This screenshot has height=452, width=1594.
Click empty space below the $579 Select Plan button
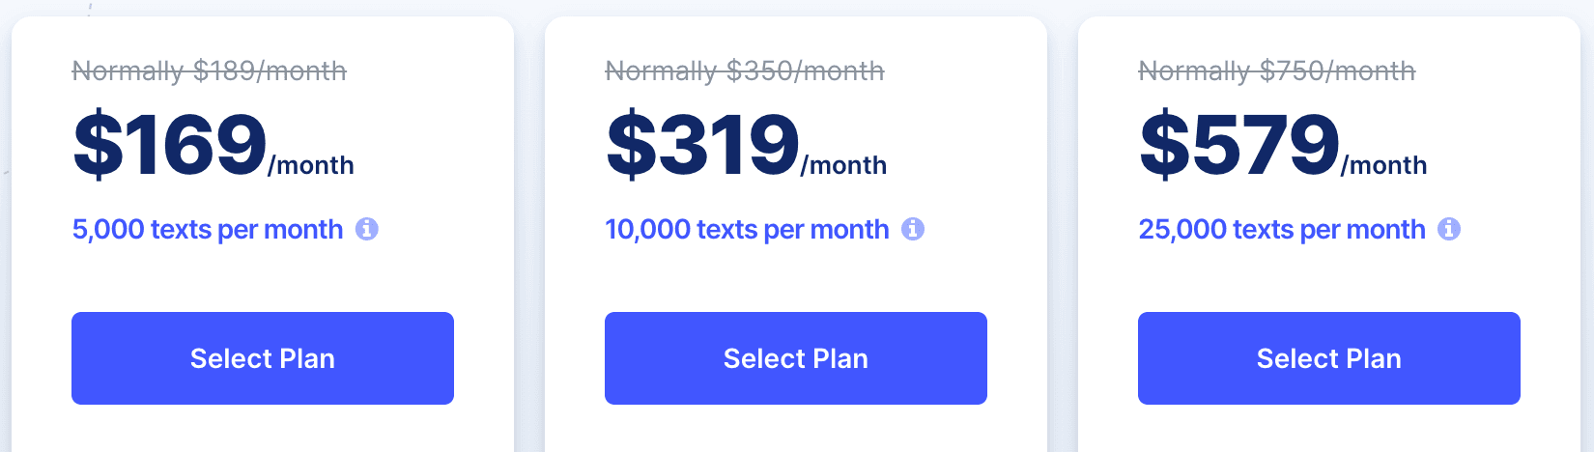[1329, 430]
